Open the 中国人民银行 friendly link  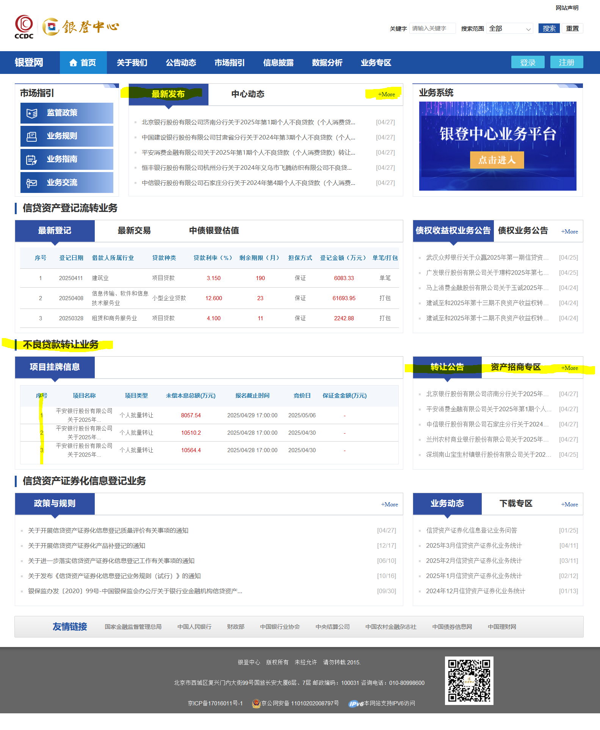coord(194,627)
